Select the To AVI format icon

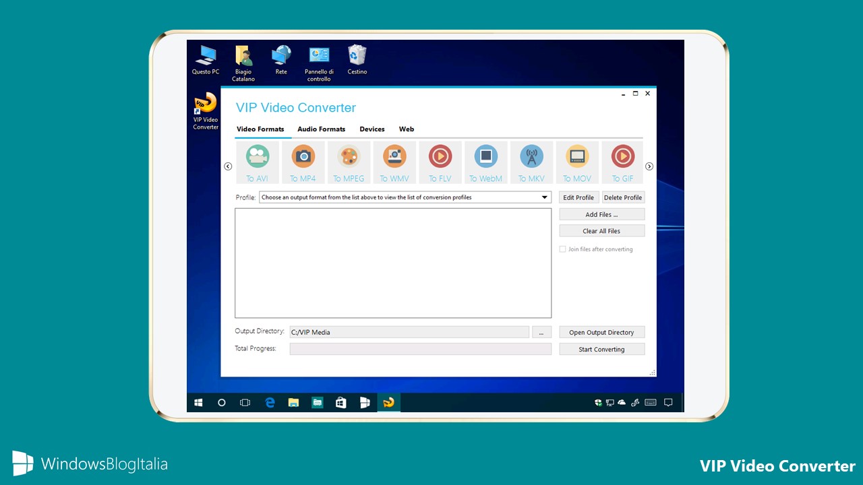pyautogui.click(x=258, y=162)
